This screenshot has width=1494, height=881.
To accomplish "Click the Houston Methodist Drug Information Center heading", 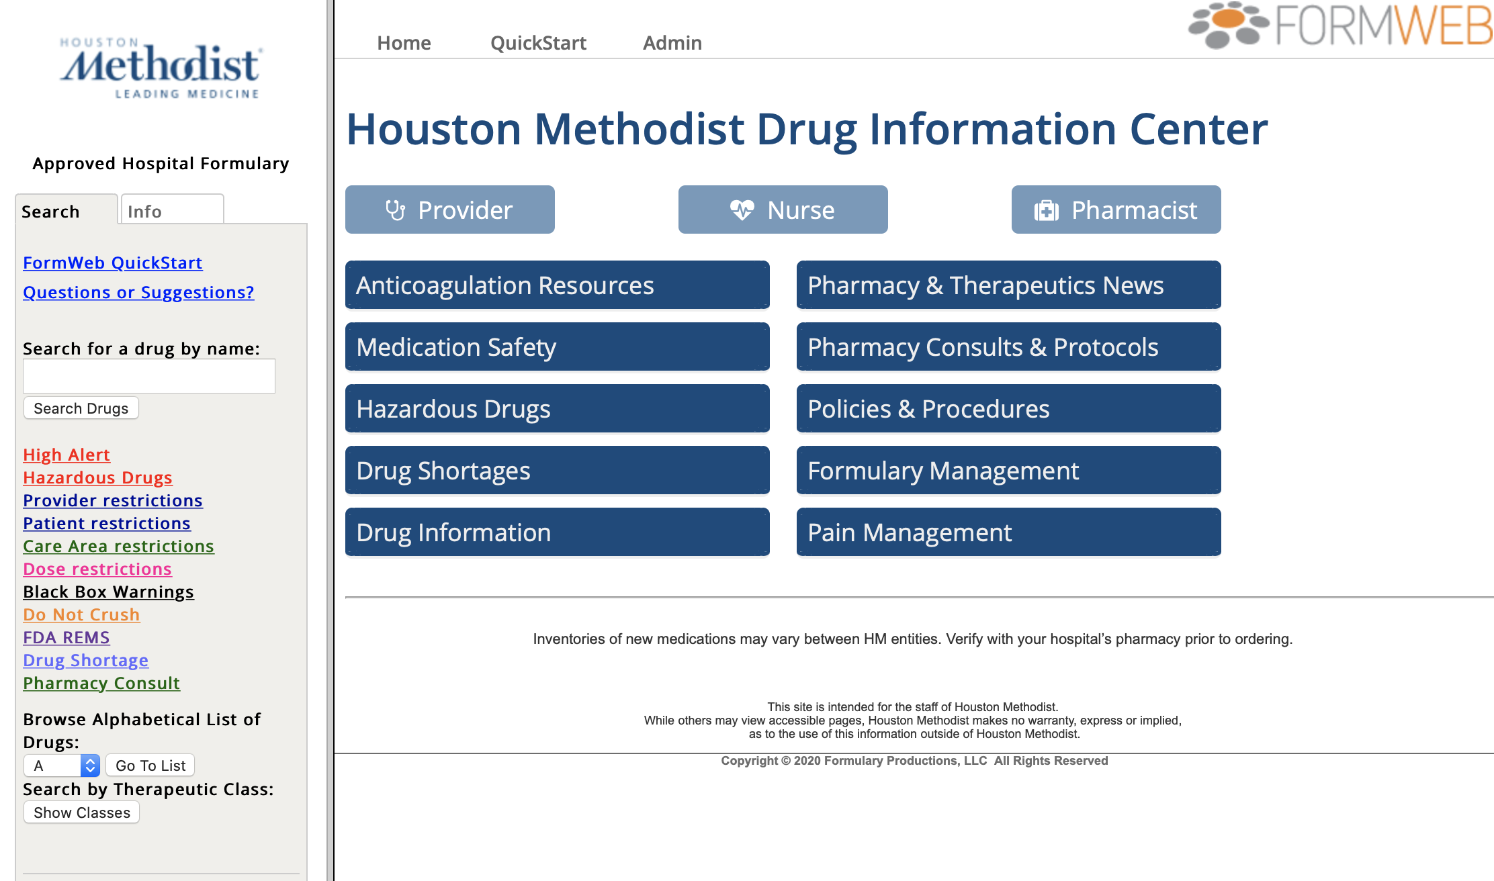I will (x=807, y=129).
